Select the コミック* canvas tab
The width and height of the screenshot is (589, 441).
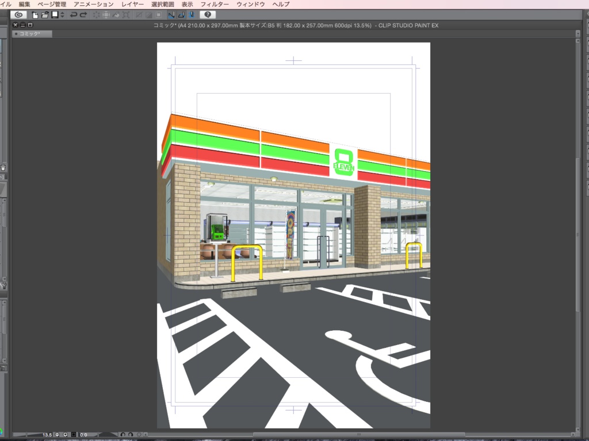coord(32,34)
